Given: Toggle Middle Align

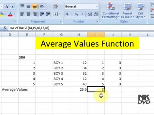Looking at the screenshot, I should pos(29,6).
